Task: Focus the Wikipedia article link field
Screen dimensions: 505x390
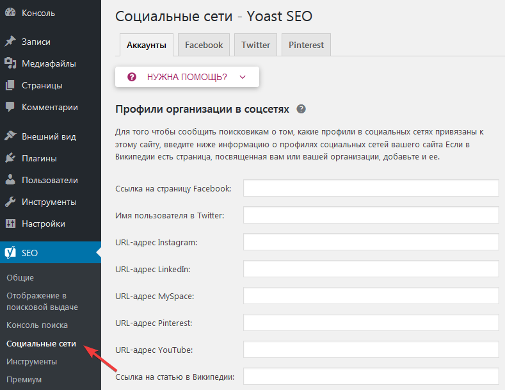Action: 371,376
